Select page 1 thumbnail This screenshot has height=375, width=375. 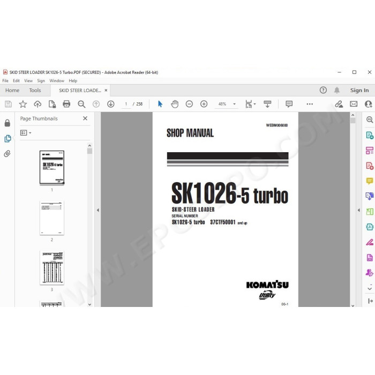52,168
